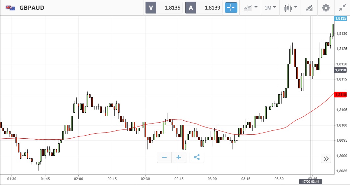Click the red moving average value 1,8110

[340, 95]
